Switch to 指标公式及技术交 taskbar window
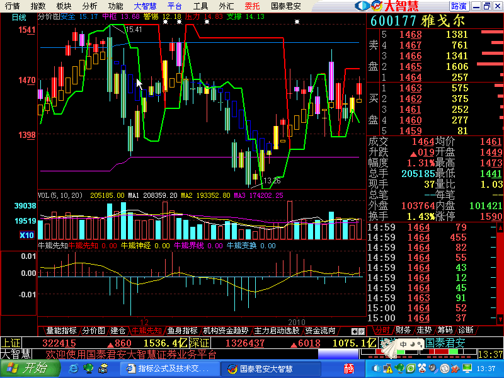The width and height of the screenshot is (504, 378). click(x=167, y=369)
